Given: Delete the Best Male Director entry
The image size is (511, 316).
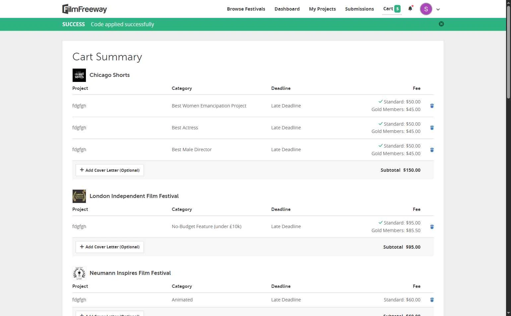Looking at the screenshot, I should pos(432,150).
